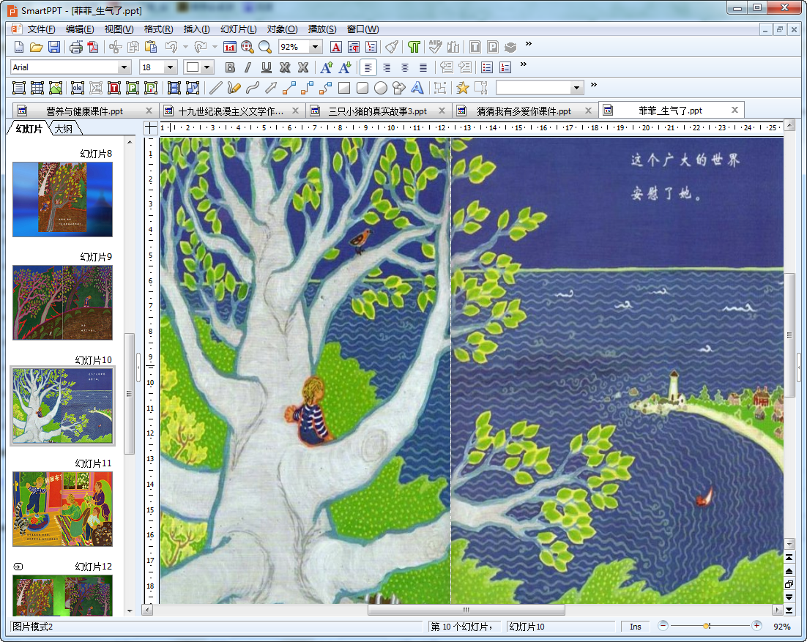Adjust the zoom slider handle
The image size is (807, 642).
click(x=707, y=626)
